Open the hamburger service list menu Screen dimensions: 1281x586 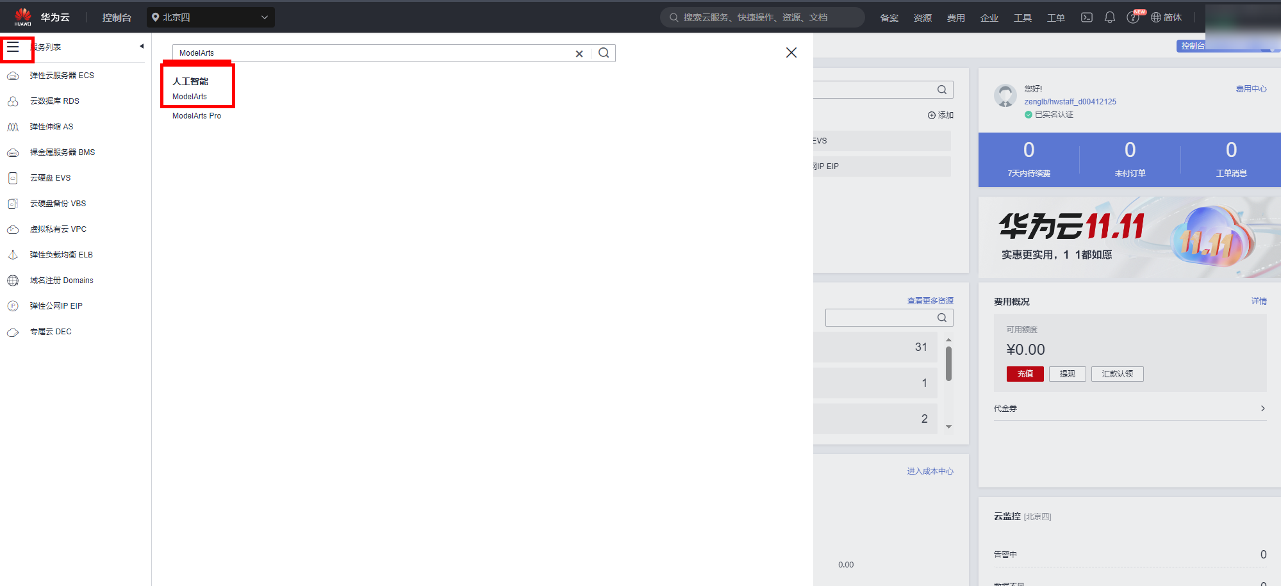click(13, 47)
